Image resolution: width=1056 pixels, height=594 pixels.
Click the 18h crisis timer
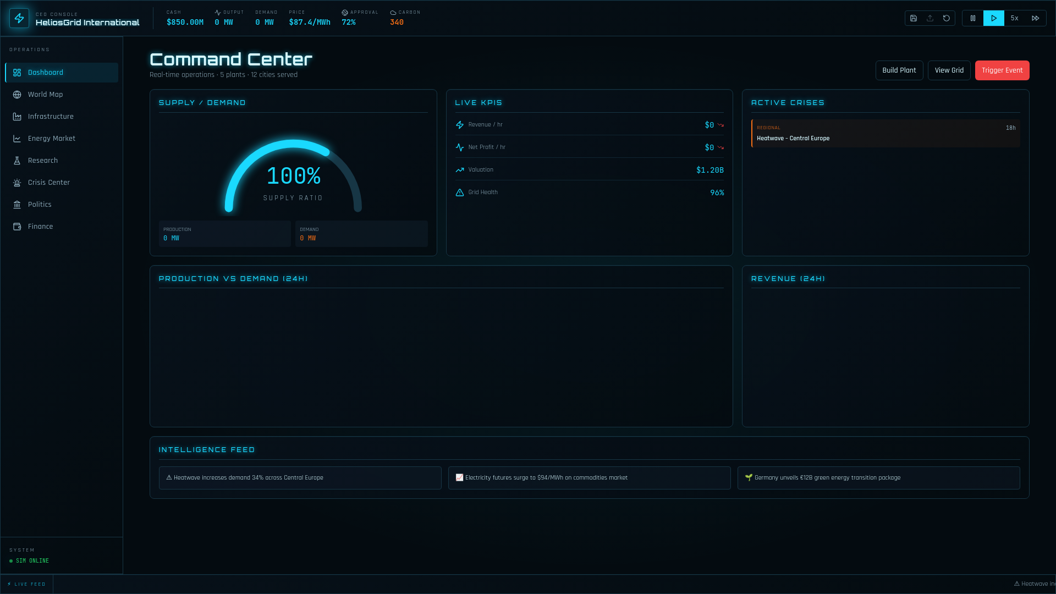(x=1011, y=128)
